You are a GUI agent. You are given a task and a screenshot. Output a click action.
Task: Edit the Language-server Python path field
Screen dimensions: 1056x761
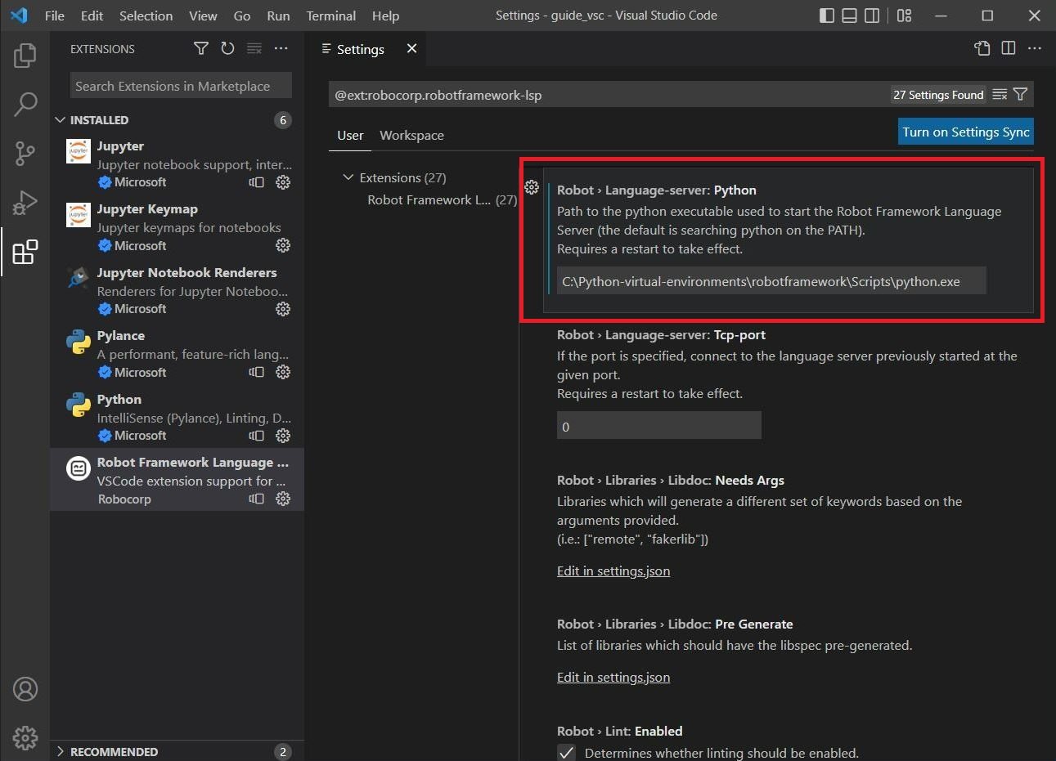771,281
